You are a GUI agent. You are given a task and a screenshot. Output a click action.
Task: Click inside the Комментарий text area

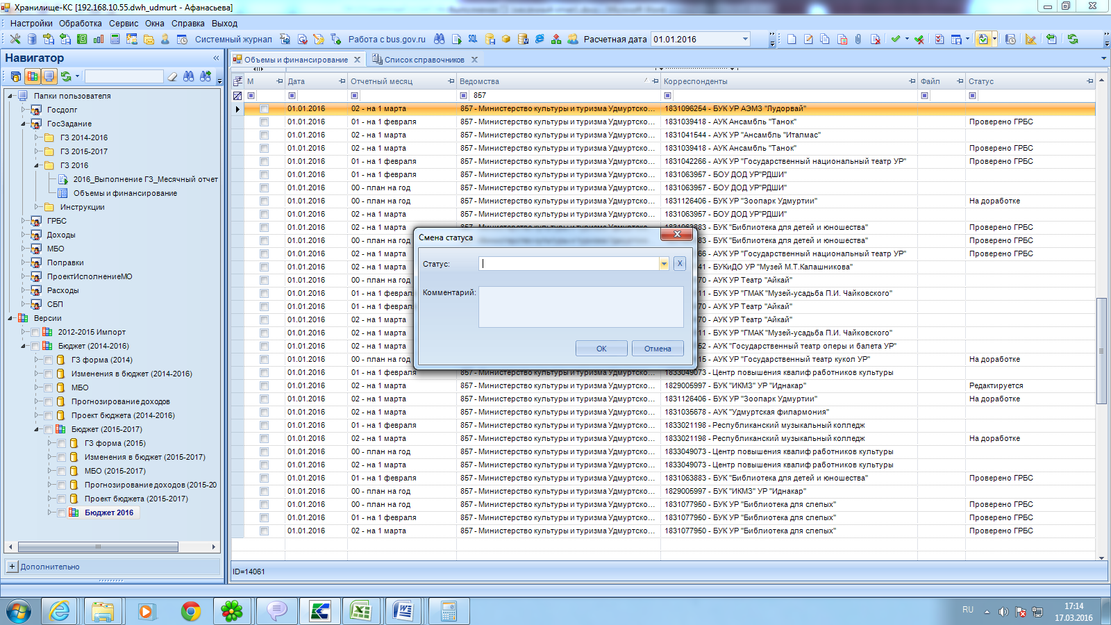tap(580, 306)
